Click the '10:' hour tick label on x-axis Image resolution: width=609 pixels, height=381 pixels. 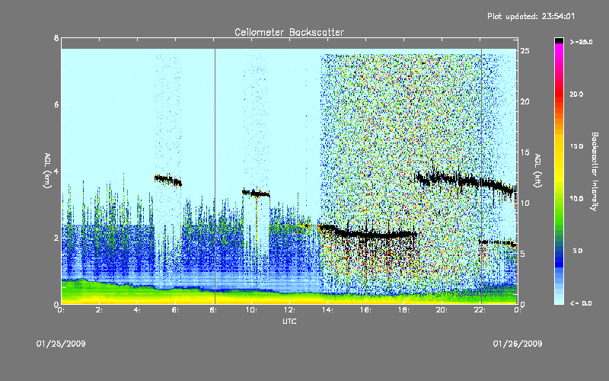tap(251, 310)
